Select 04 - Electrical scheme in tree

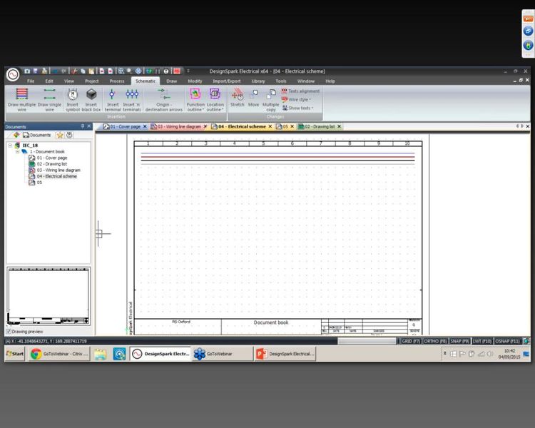pos(53,176)
